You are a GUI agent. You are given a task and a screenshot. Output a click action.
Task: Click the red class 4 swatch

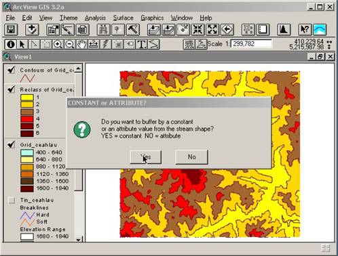pos(27,119)
